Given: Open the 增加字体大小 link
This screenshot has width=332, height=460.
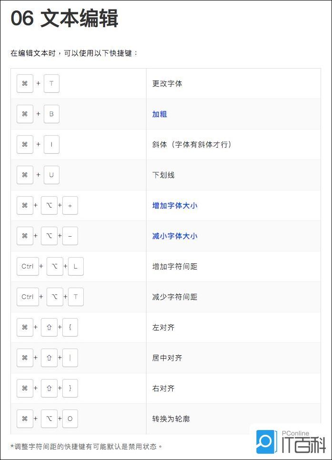Looking at the screenshot, I should [x=175, y=206].
